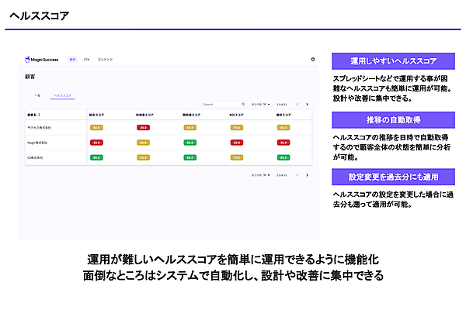466x310 pixels.
Task: Click ROI score badge in Magic株式会社 row
Action: (237, 143)
